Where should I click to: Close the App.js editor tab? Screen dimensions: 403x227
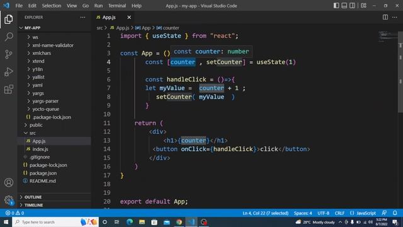(129, 17)
